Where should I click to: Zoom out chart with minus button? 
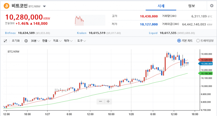coord(100,101)
